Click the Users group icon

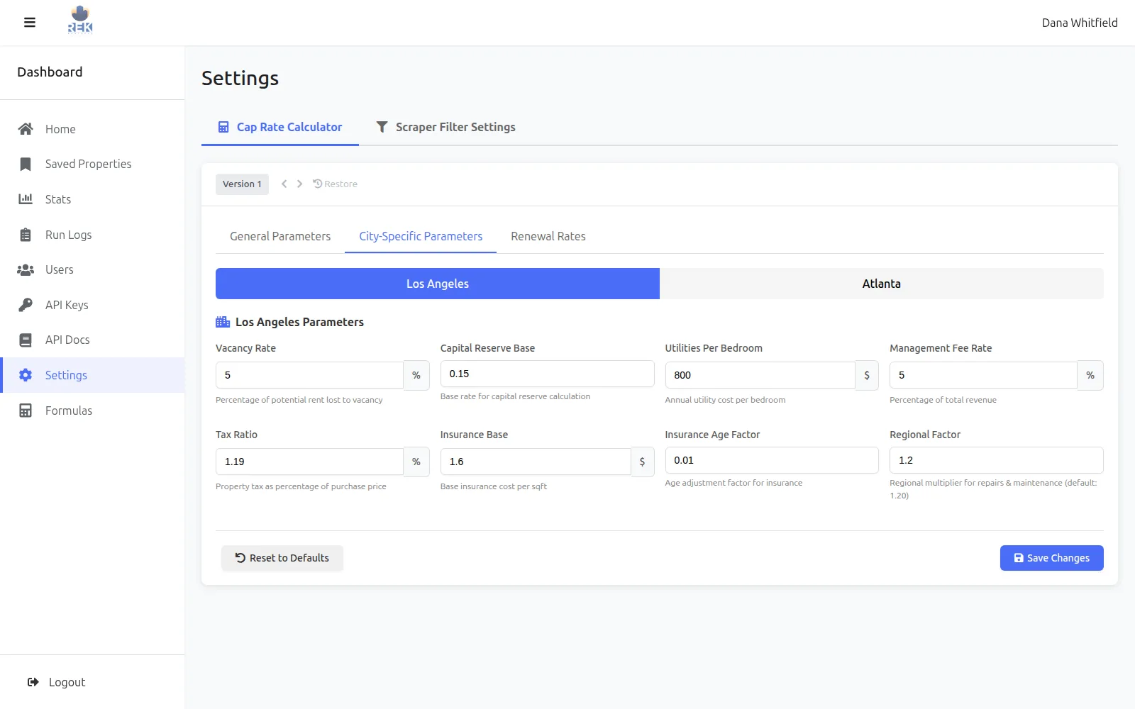coord(26,269)
